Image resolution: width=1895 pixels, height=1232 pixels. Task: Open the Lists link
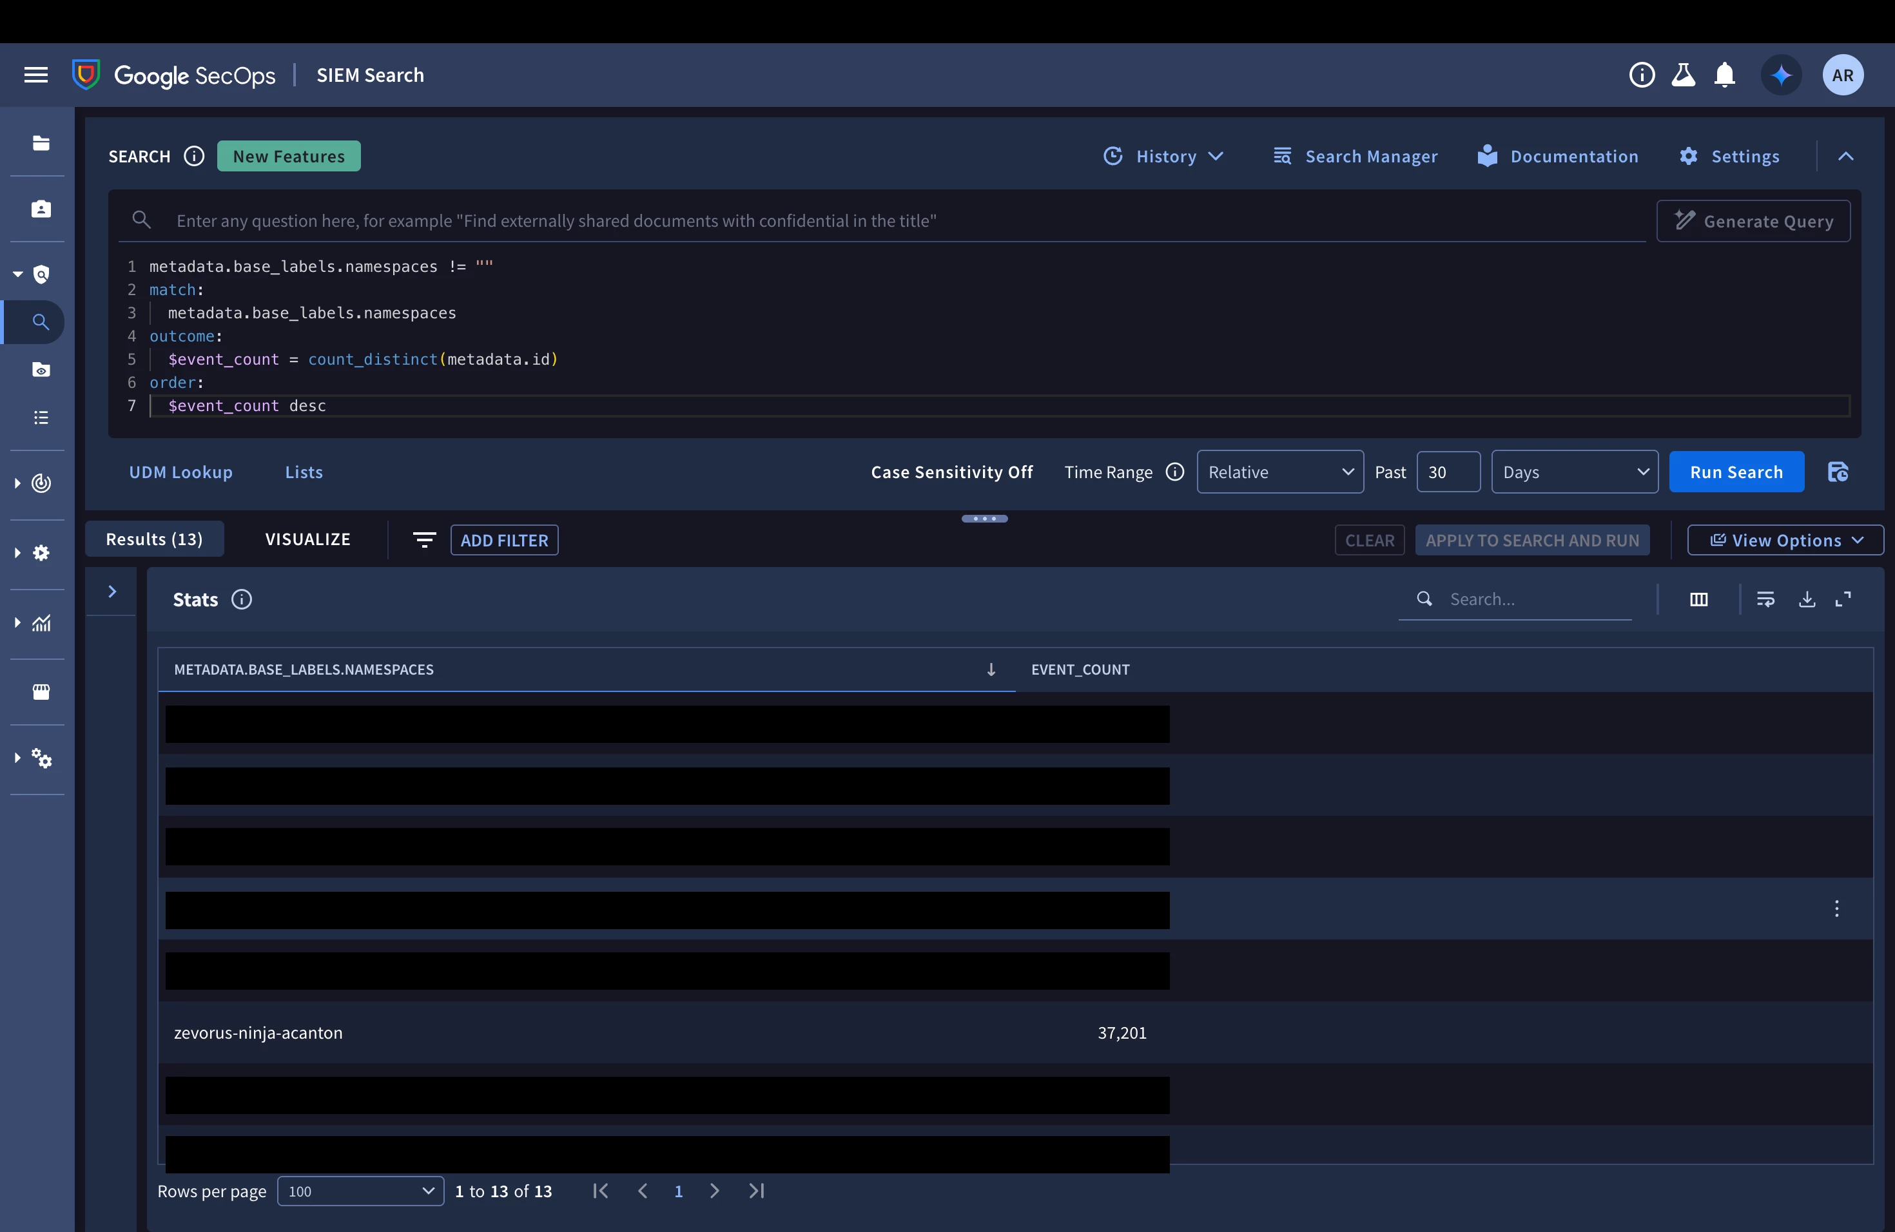pos(304,472)
